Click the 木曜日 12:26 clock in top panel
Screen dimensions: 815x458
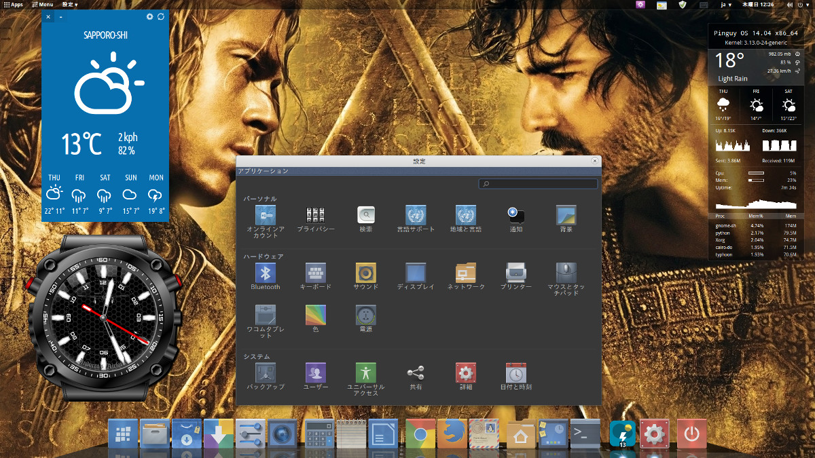(758, 5)
